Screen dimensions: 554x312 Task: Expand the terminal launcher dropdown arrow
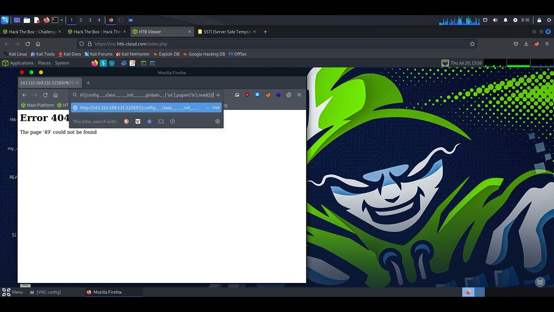(61, 20)
